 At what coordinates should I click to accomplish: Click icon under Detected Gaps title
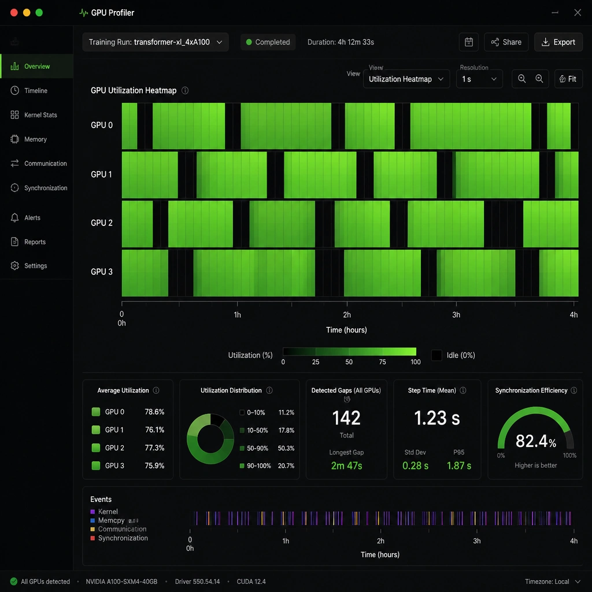click(x=347, y=399)
